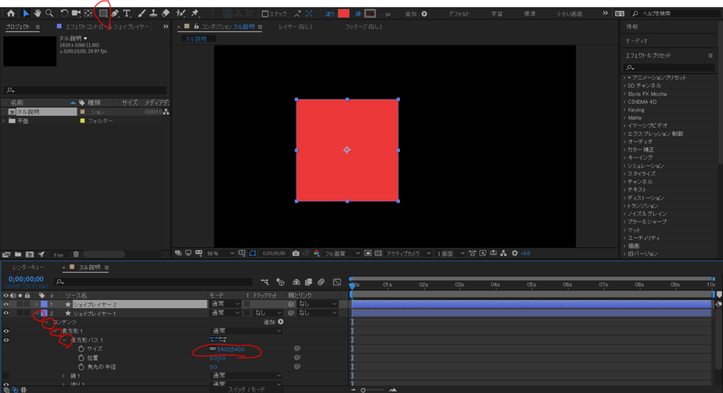The height and width of the screenshot is (393, 723).
Task: Hide Shape Layer 1 with its eye icon
Action: point(6,313)
